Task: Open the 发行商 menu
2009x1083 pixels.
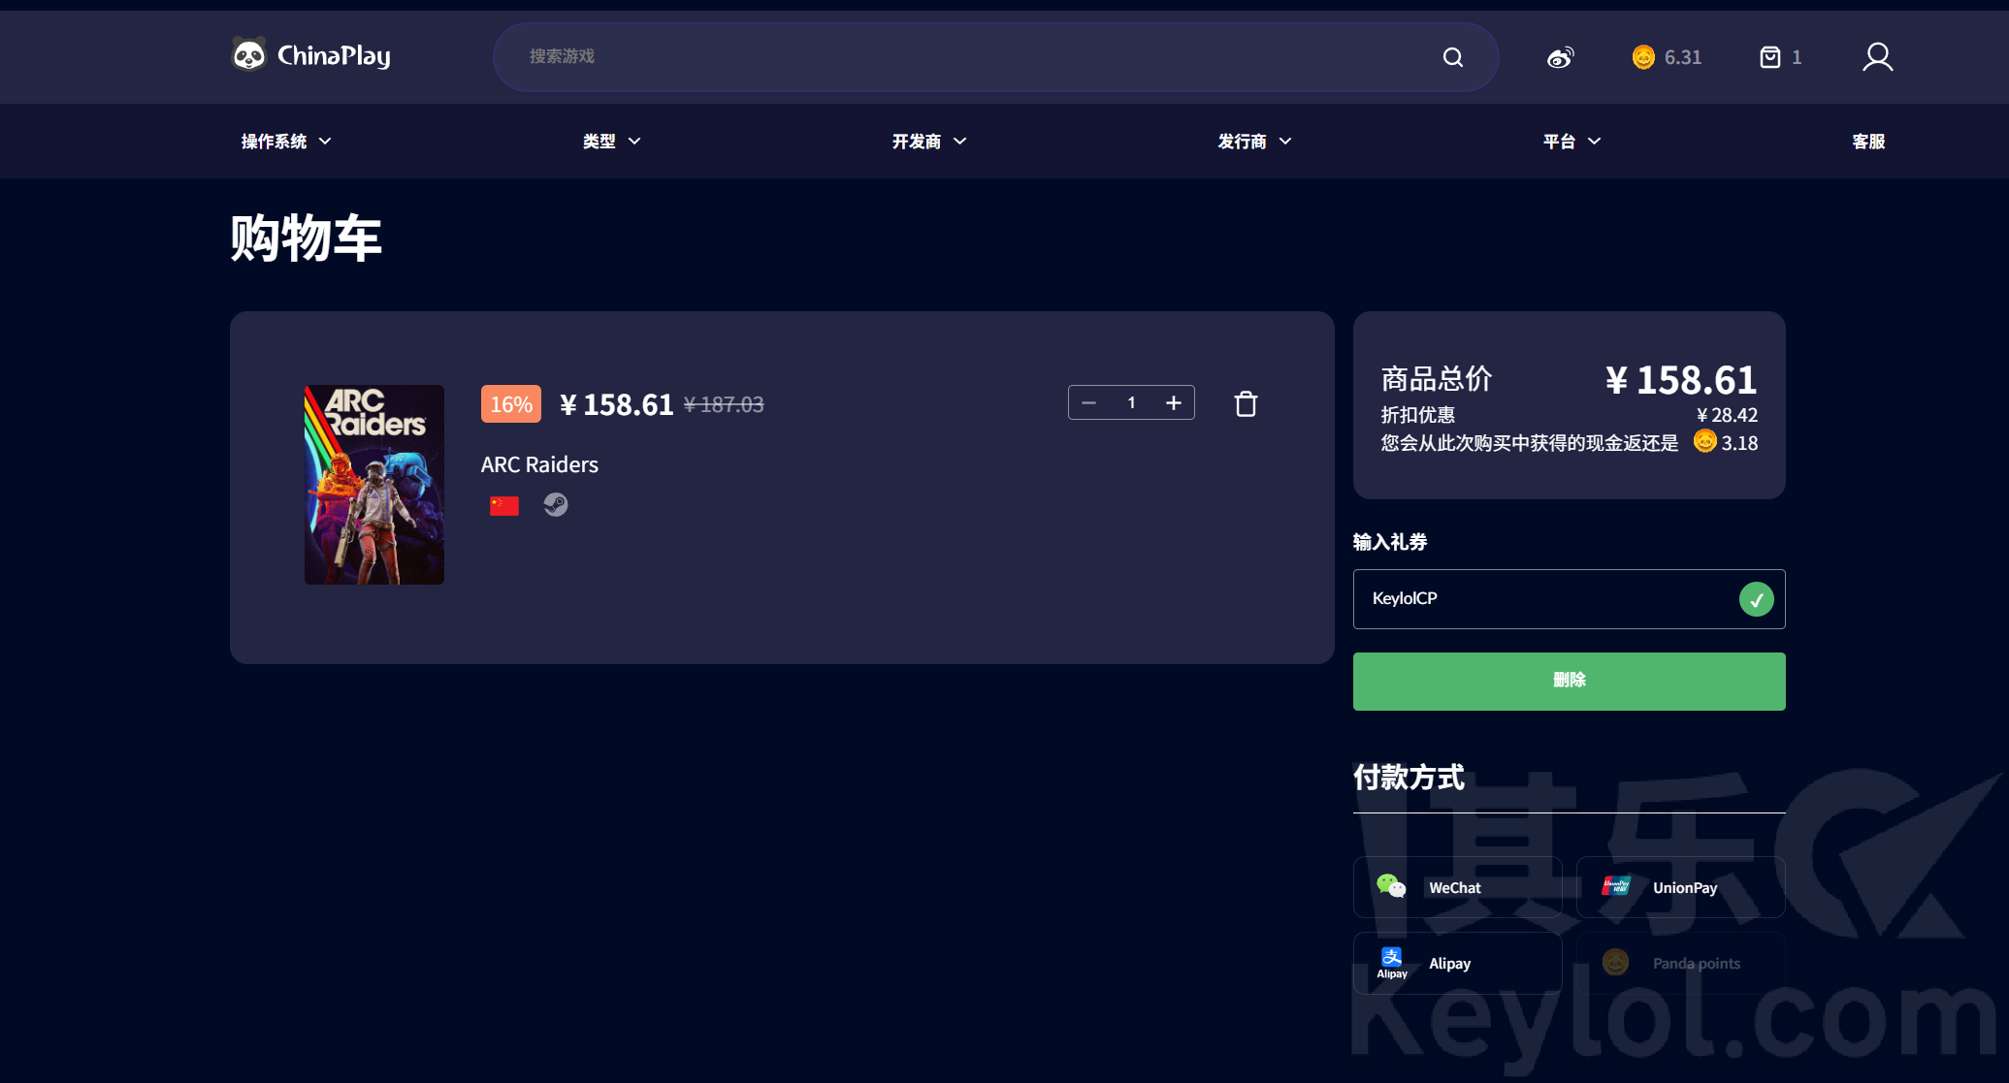Action: pyautogui.click(x=1254, y=142)
